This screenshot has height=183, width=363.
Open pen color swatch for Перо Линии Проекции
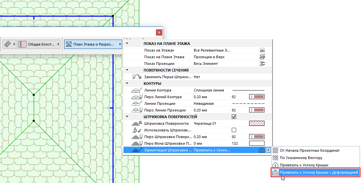pos(257,110)
